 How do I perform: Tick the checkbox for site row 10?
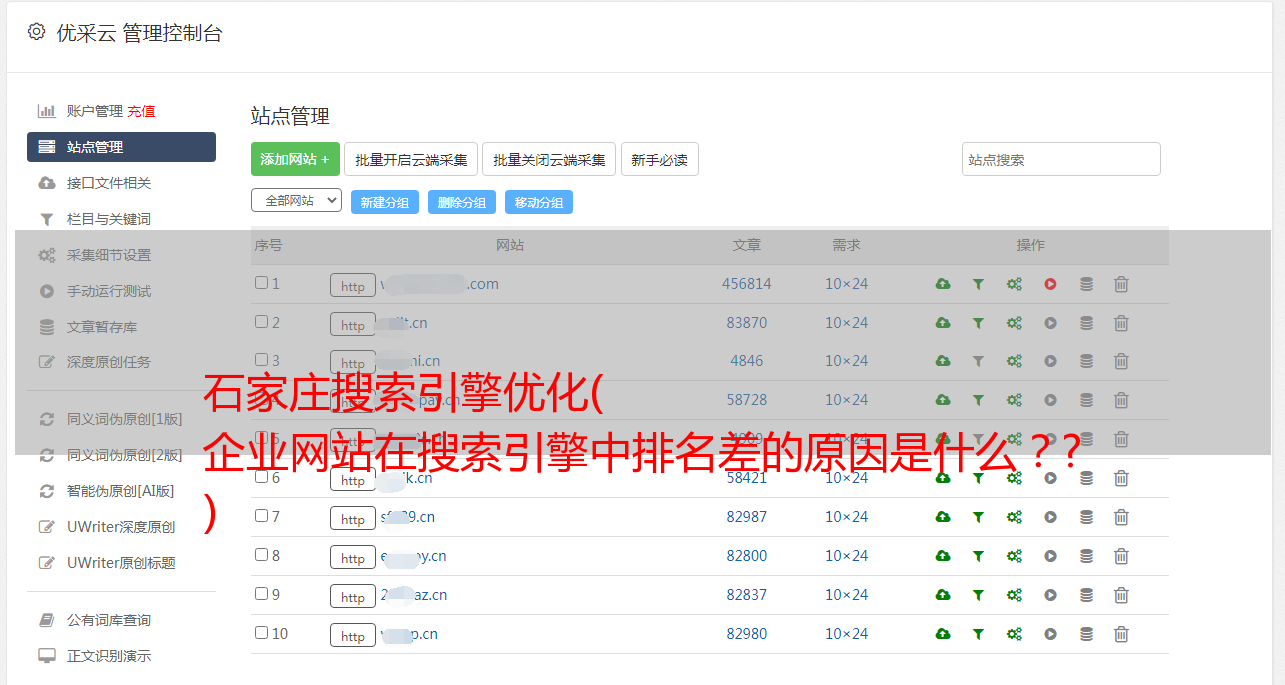261,633
